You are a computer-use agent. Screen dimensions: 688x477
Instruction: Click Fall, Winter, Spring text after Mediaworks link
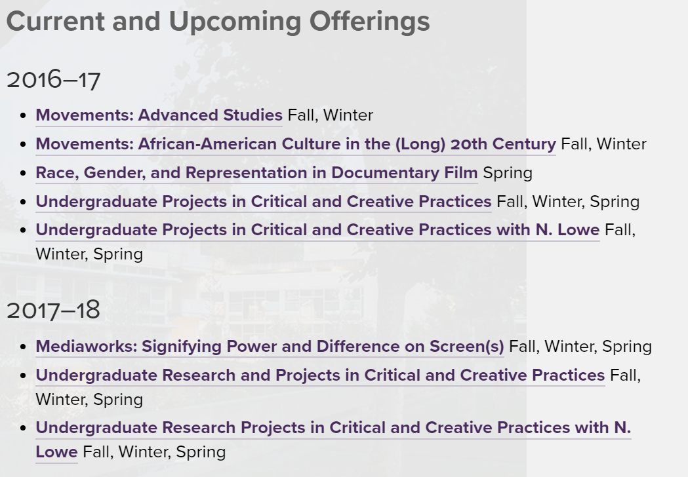[x=580, y=347]
